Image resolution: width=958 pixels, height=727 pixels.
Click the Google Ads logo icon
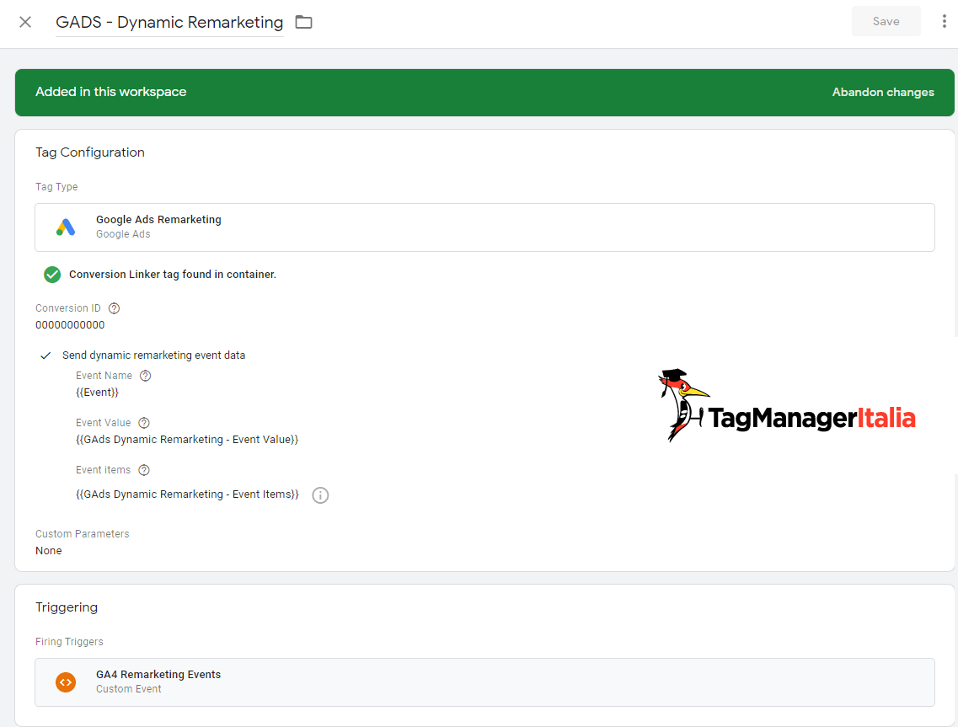66,227
